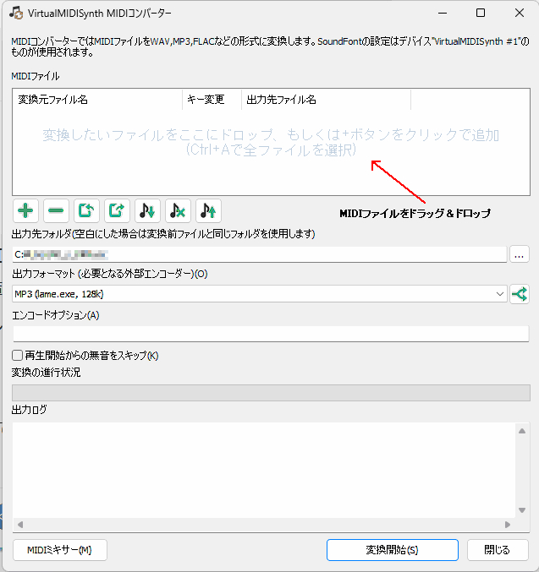Click the note icon with X to reset key
539x572 pixels.
(x=178, y=211)
